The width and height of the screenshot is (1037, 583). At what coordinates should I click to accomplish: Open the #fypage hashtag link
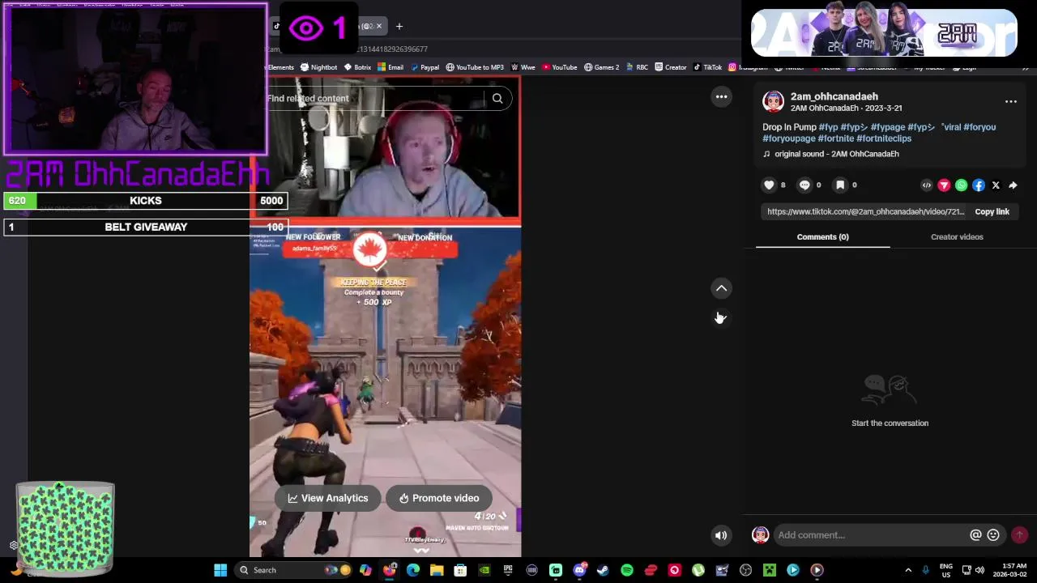tap(887, 127)
